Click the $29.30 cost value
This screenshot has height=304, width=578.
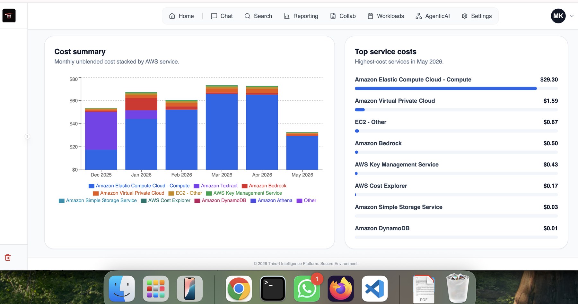tap(549, 80)
